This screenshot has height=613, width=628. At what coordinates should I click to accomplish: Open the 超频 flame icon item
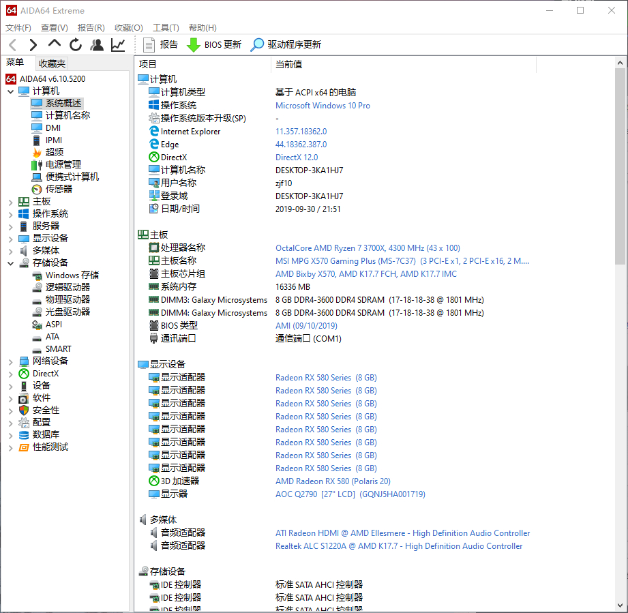tap(37, 153)
